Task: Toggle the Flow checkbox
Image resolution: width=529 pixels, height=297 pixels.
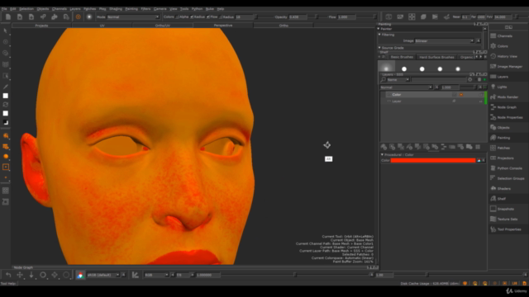Action: coord(208,16)
